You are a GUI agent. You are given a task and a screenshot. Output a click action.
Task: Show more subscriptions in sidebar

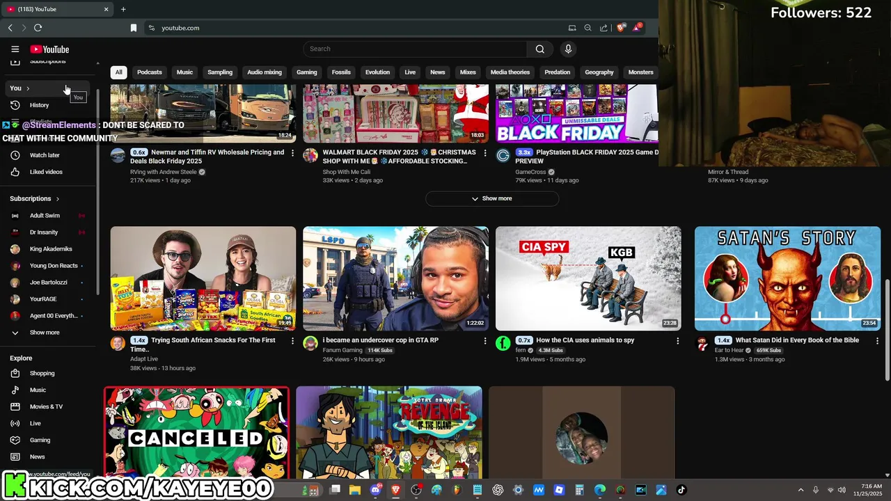[x=49, y=333]
